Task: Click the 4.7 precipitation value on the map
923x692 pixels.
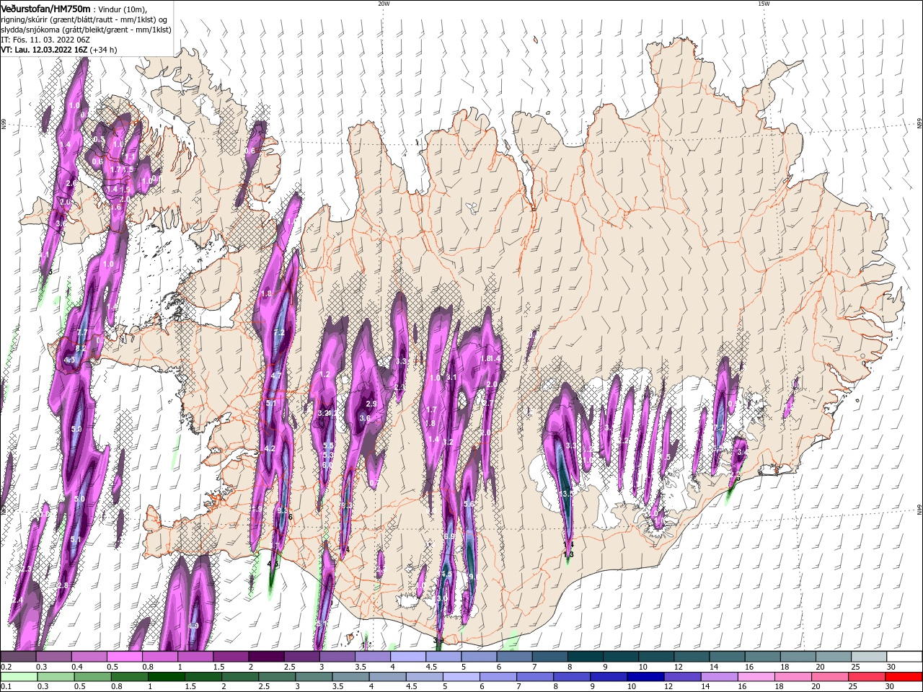Action: [x=275, y=376]
